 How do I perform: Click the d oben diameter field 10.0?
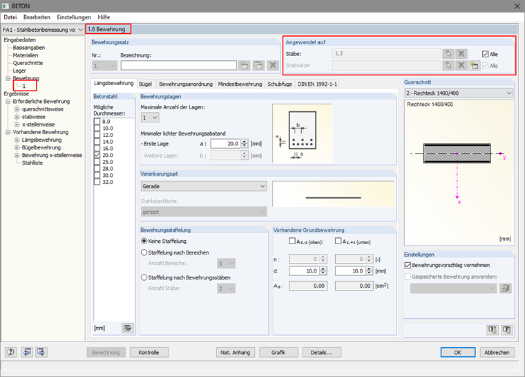point(304,270)
